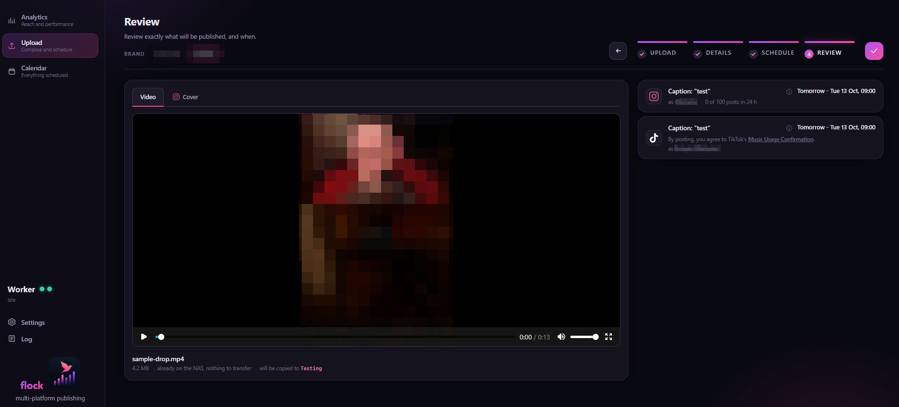899x407 pixels.
Task: Click the sample-drop.mp4 file name
Action: (158, 359)
